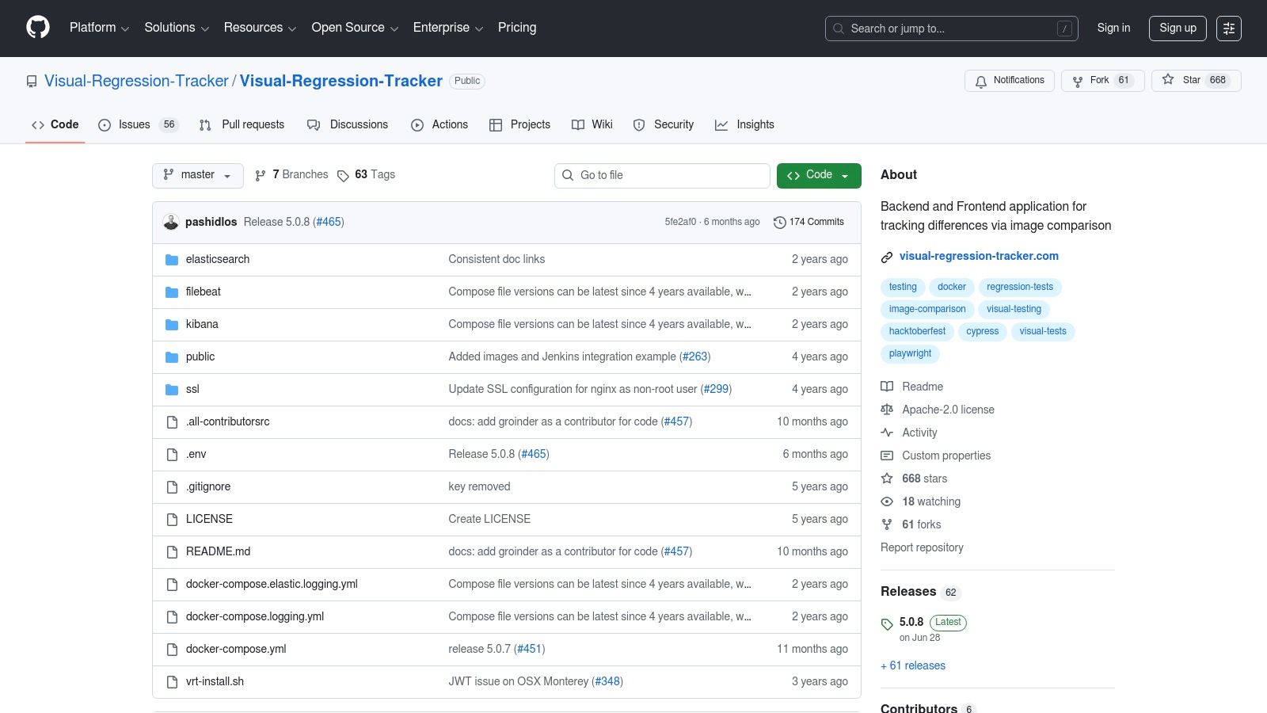Switch to the Issues tab
This screenshot has width=1267, height=713.
coord(133,124)
